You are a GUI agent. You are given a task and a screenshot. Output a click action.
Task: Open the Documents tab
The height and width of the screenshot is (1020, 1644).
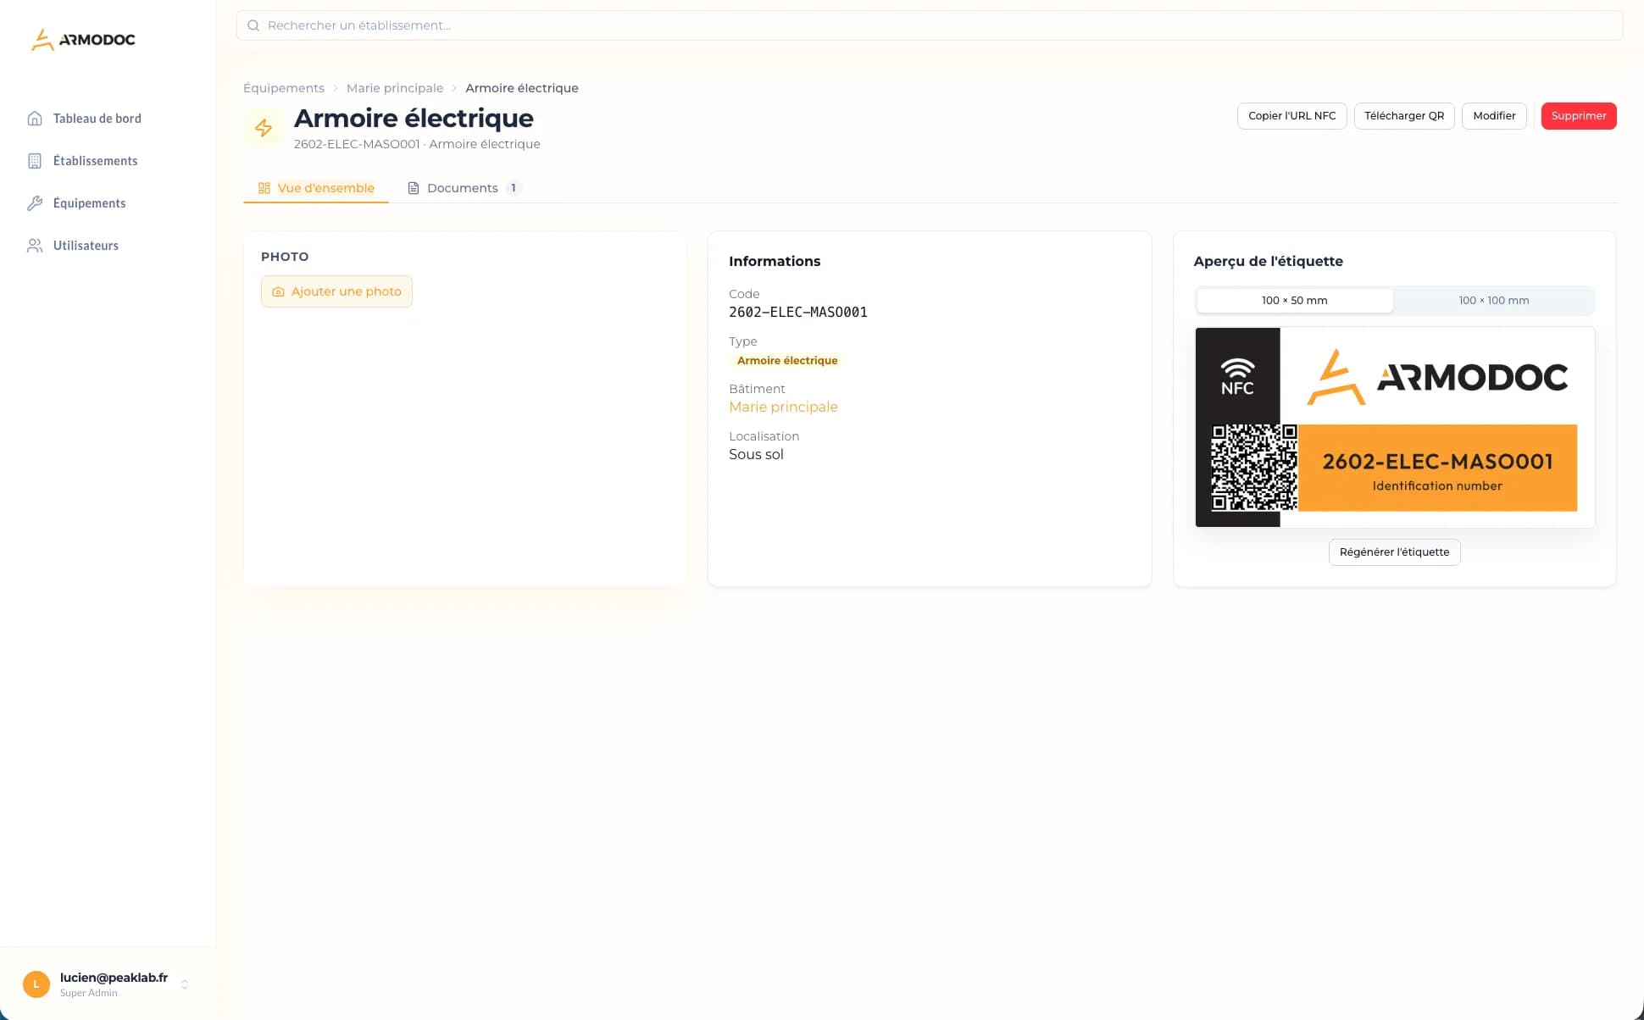(463, 188)
